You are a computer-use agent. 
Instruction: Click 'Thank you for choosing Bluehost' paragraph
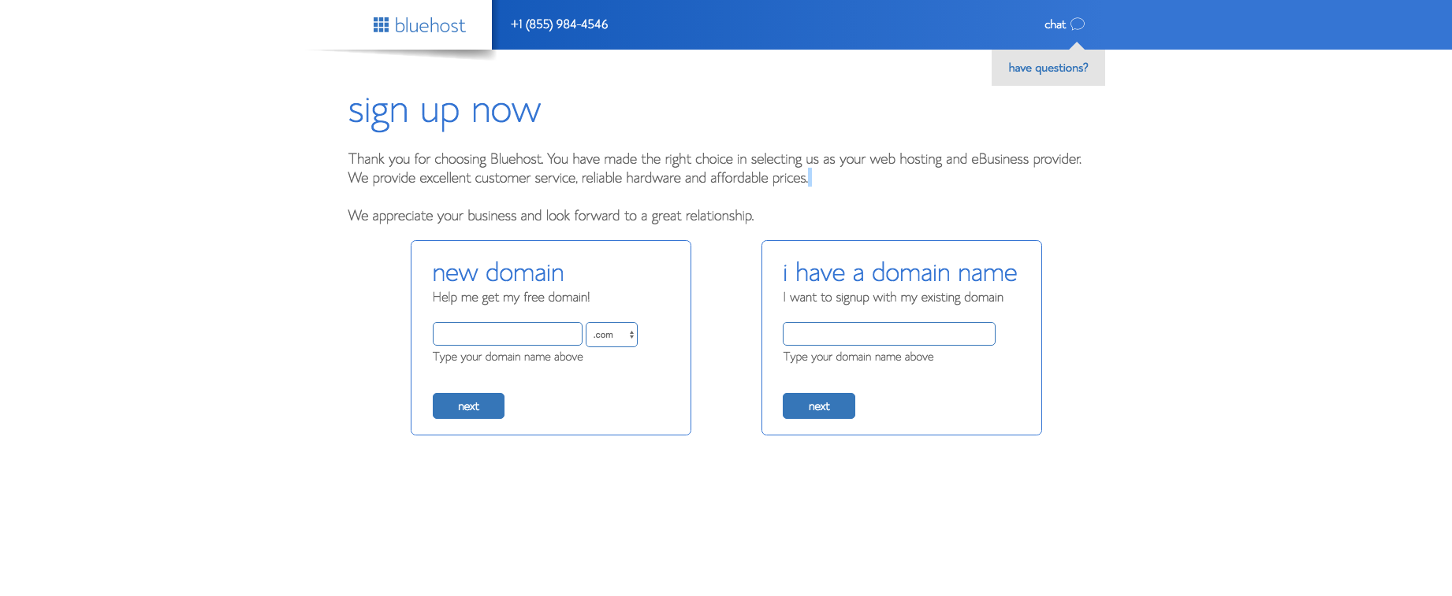click(715, 168)
